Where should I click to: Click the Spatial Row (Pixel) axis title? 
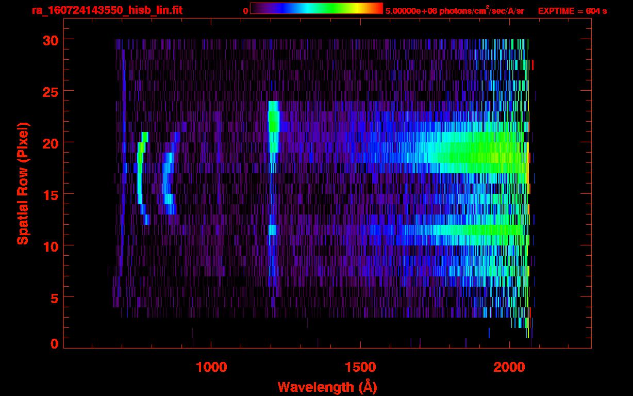tap(22, 184)
